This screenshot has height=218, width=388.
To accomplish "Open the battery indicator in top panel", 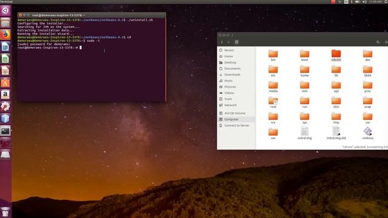I will click(x=358, y=2).
